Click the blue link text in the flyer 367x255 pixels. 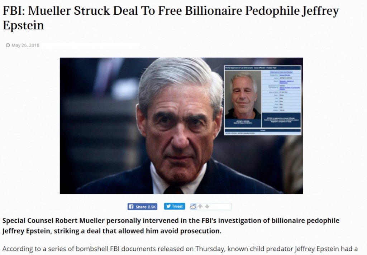pos(281,72)
